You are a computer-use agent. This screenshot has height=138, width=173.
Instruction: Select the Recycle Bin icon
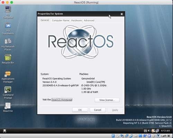coord(8,59)
